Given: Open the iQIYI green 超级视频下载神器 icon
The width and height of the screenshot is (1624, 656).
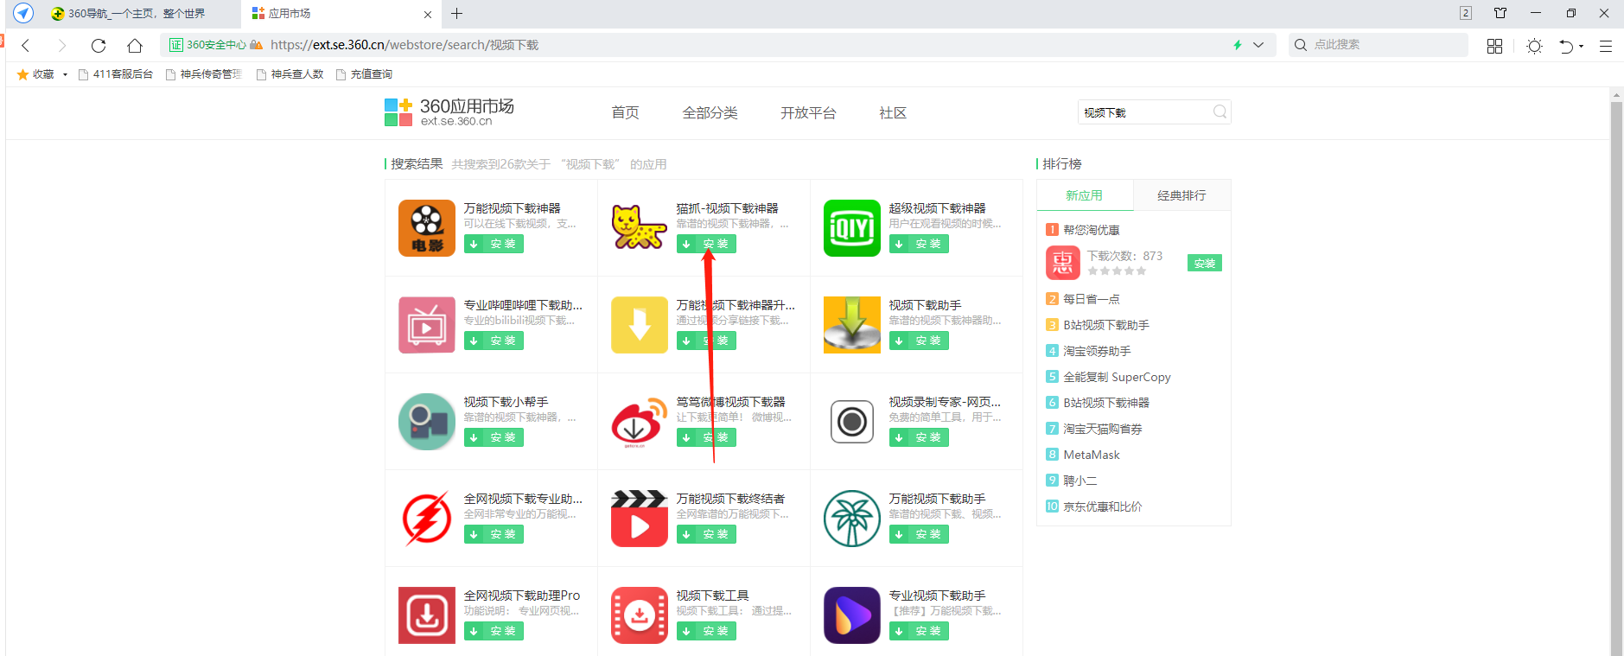Looking at the screenshot, I should [x=852, y=228].
